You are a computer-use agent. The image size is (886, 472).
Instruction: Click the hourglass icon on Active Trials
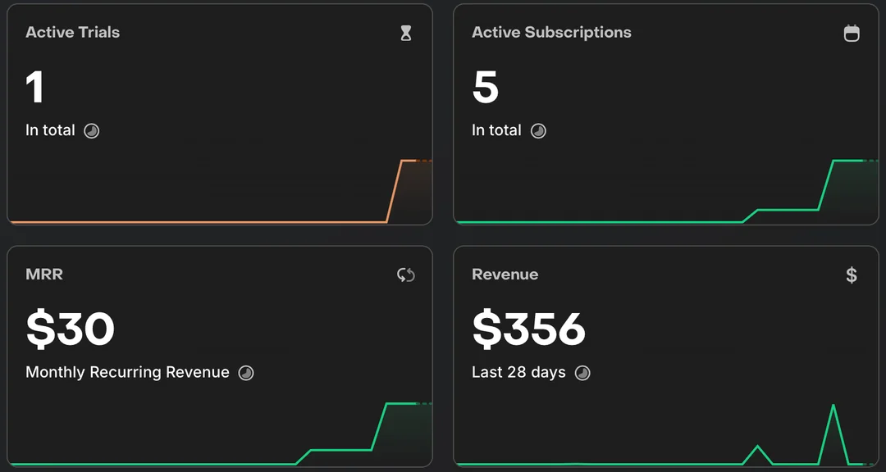(405, 34)
